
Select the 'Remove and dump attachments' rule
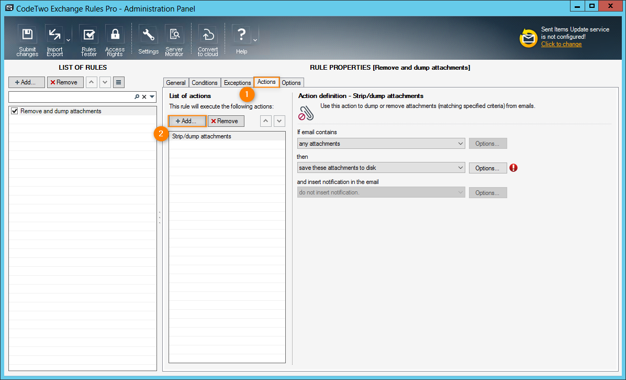point(83,111)
